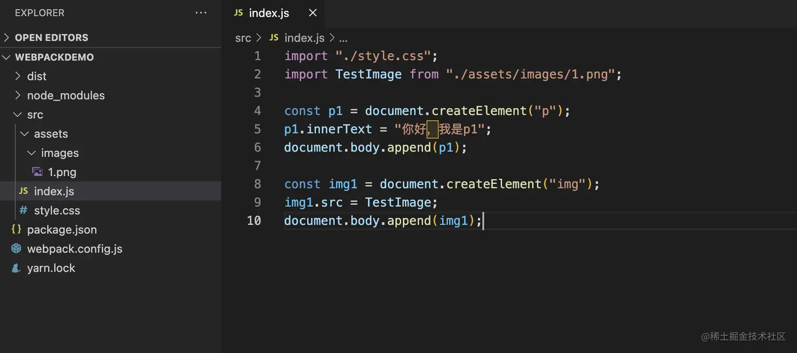Viewport: 797px width, 353px height.
Task: Click innerText on line 5
Action: pyautogui.click(x=339, y=129)
